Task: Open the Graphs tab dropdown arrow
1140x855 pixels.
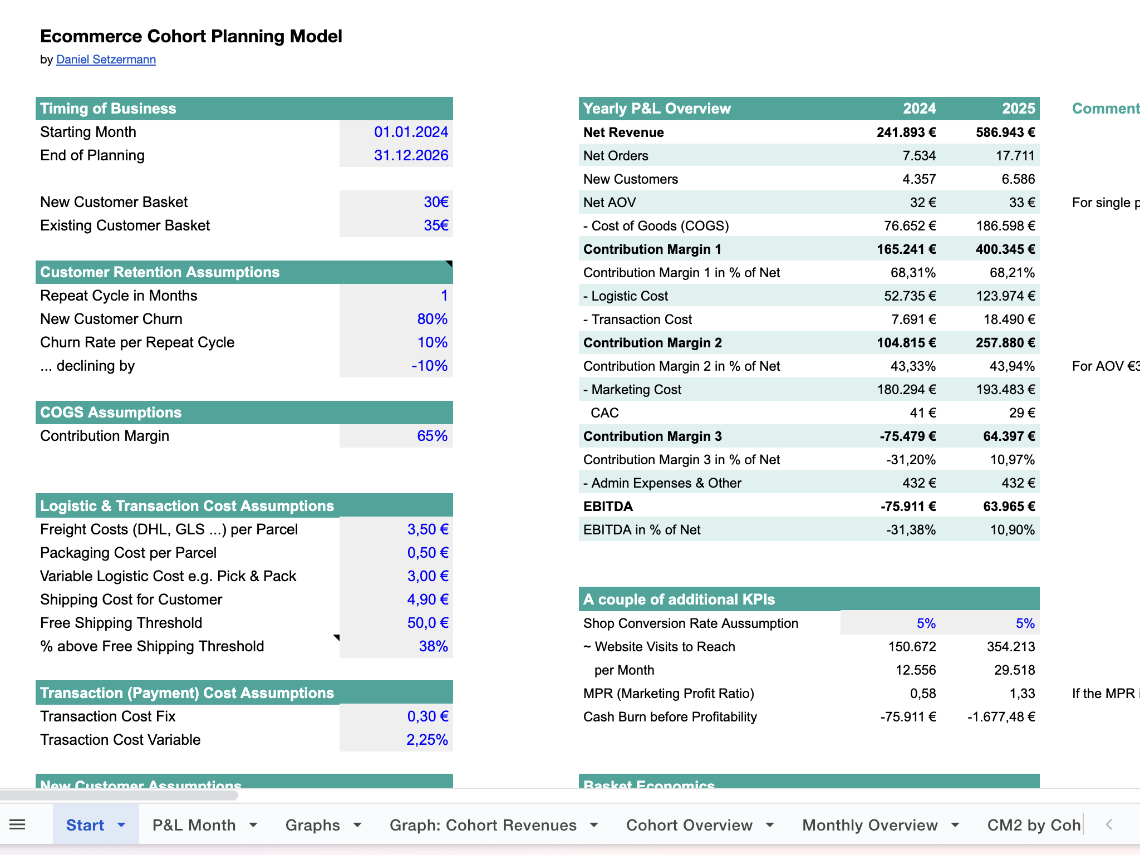Action: coord(357,824)
